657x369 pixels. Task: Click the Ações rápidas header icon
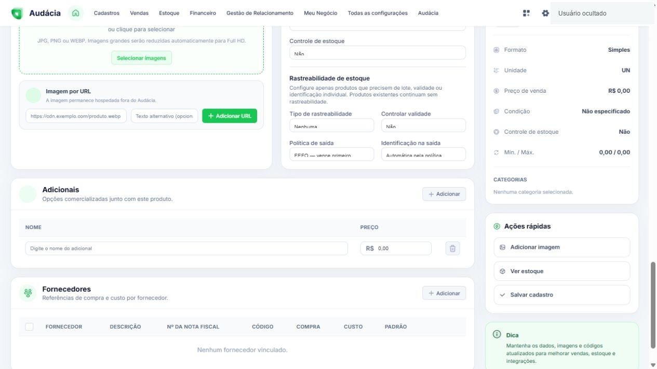click(x=497, y=226)
